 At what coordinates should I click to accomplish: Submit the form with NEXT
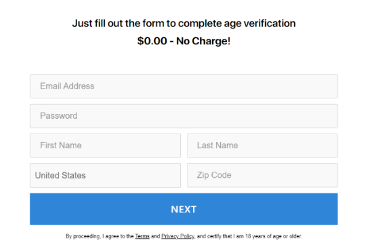point(184,209)
